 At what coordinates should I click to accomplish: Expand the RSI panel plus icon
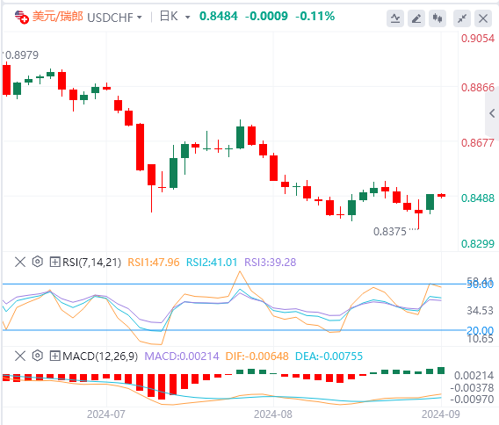54,263
